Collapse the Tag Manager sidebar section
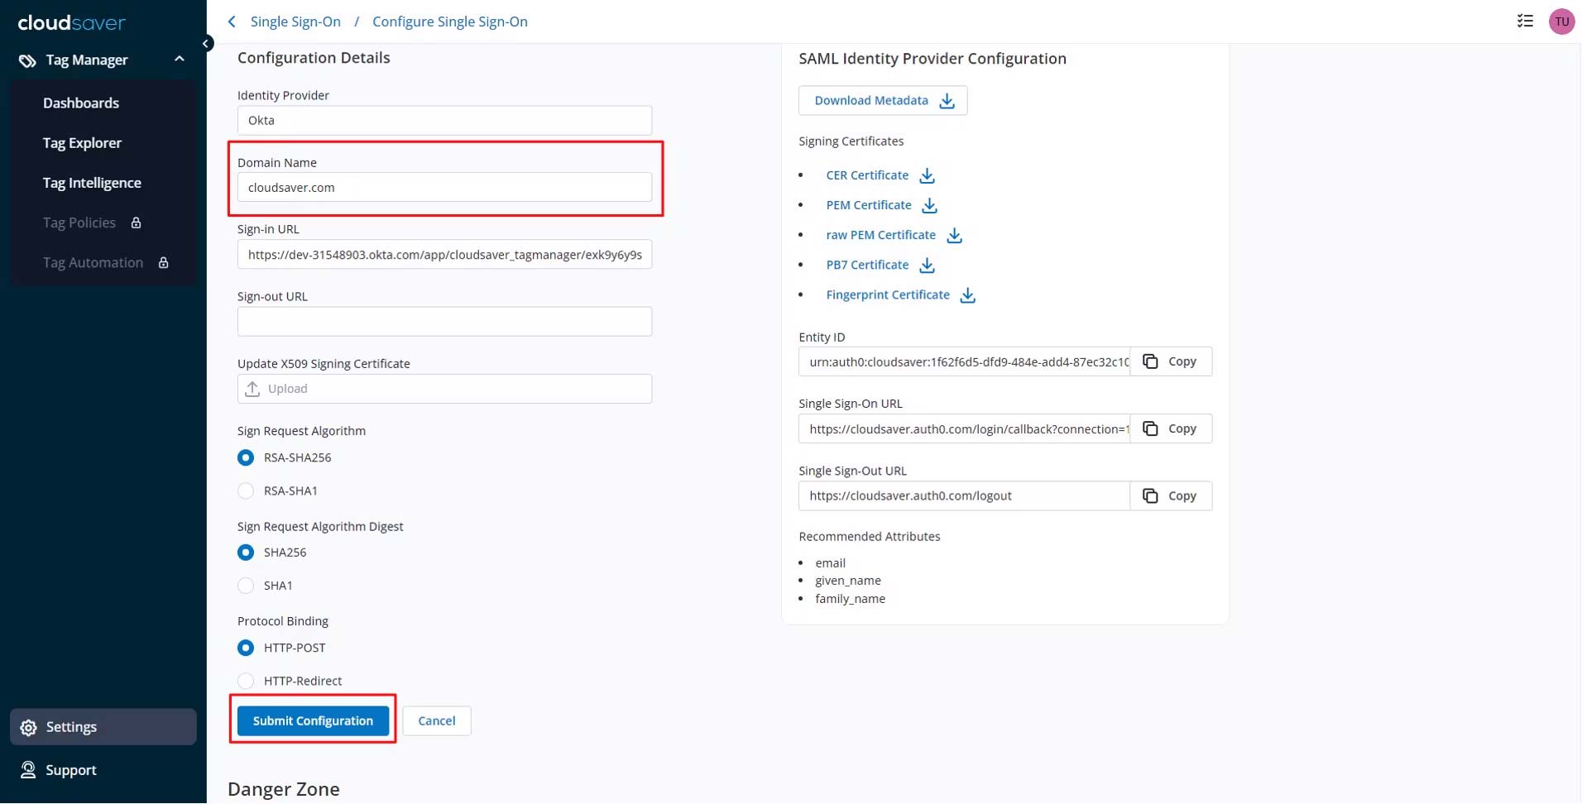 pyautogui.click(x=180, y=60)
